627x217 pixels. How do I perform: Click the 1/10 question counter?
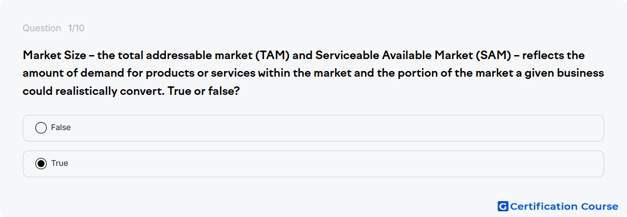click(x=76, y=28)
